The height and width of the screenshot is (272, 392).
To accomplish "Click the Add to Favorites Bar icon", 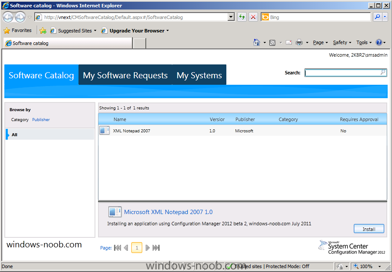I will [43, 31].
